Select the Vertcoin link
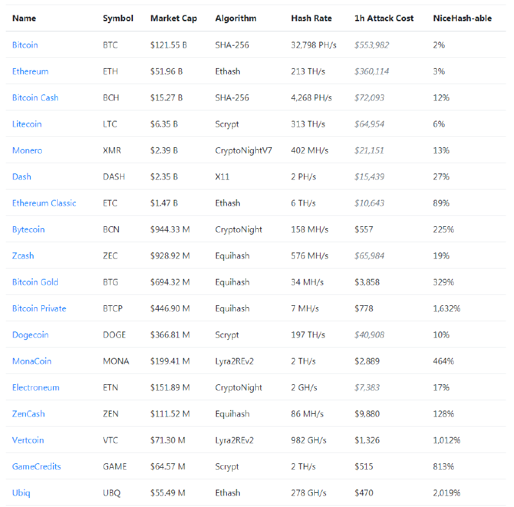The image size is (514, 507). 29,440
